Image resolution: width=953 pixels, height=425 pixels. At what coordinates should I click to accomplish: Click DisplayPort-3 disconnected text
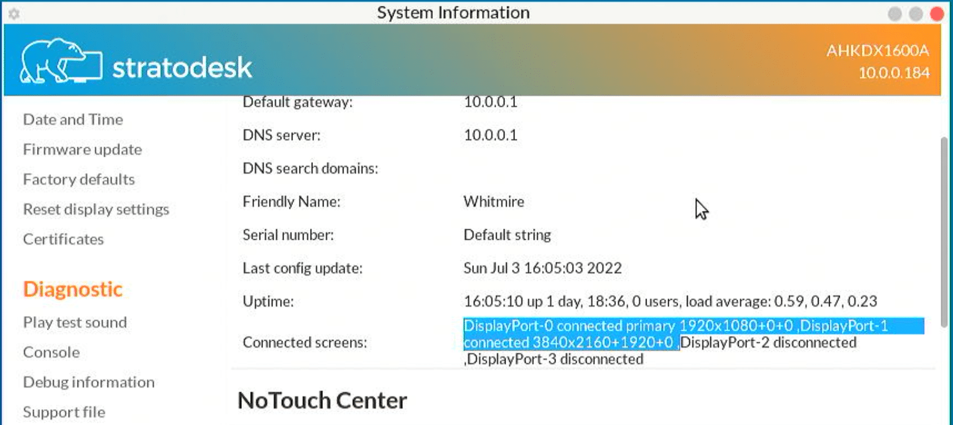[555, 359]
